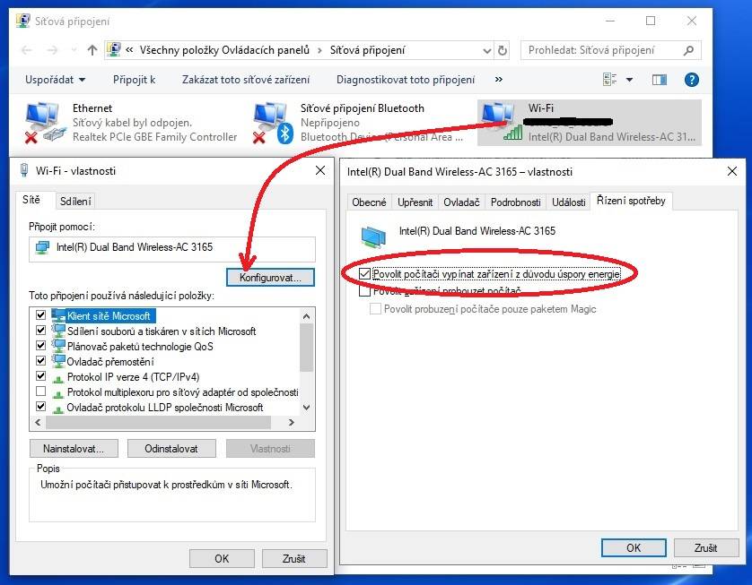The image size is (752, 585).
Task: Open the Uspořádat dropdown menu
Action: pyautogui.click(x=55, y=80)
